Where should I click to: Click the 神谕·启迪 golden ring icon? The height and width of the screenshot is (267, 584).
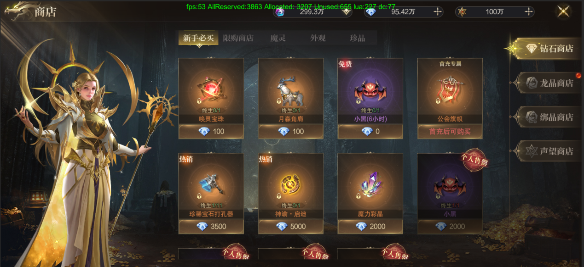click(x=290, y=184)
